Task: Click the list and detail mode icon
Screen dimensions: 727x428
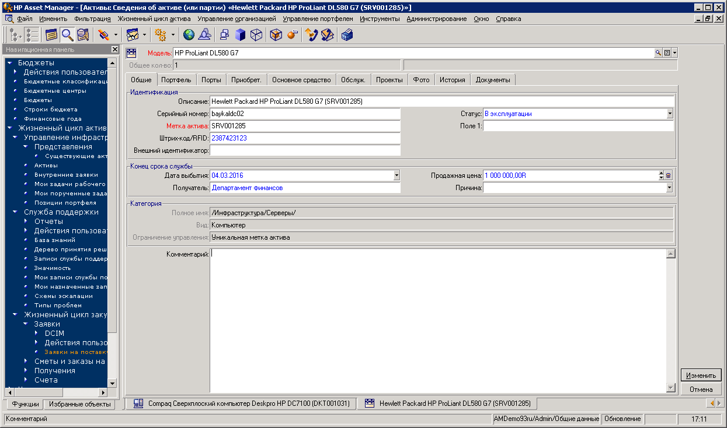Action: pyautogui.click(x=82, y=35)
